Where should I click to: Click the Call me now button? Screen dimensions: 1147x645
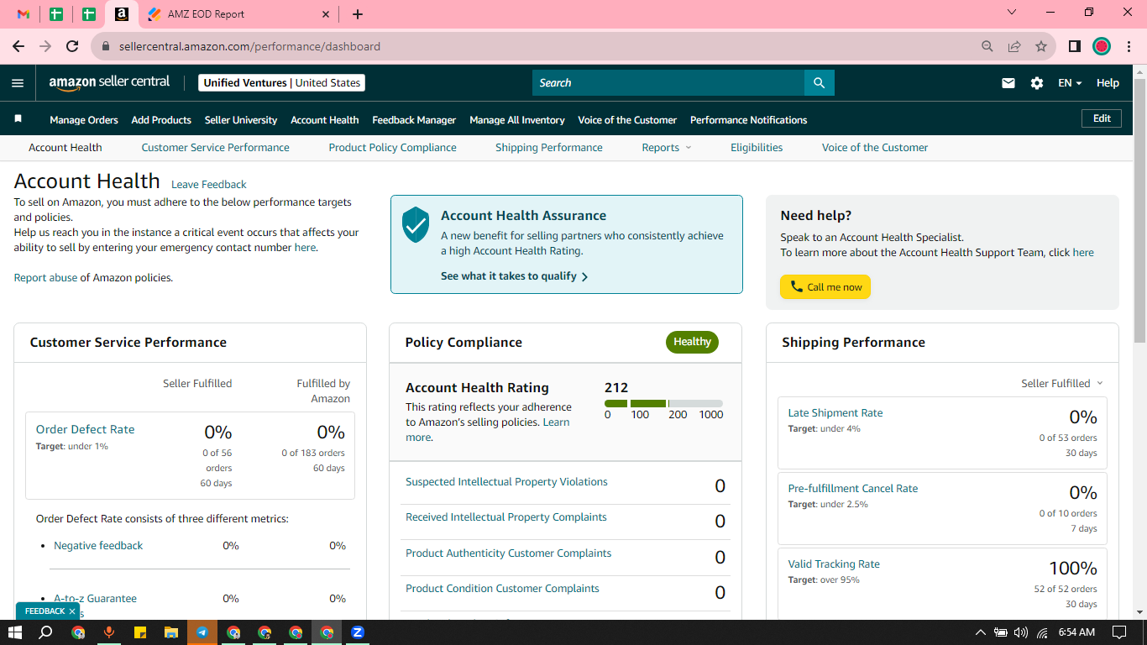click(x=825, y=287)
